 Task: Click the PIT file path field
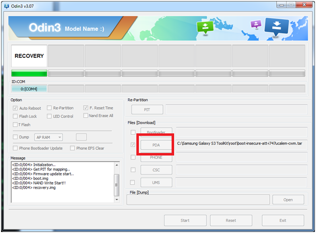click(x=236, y=109)
